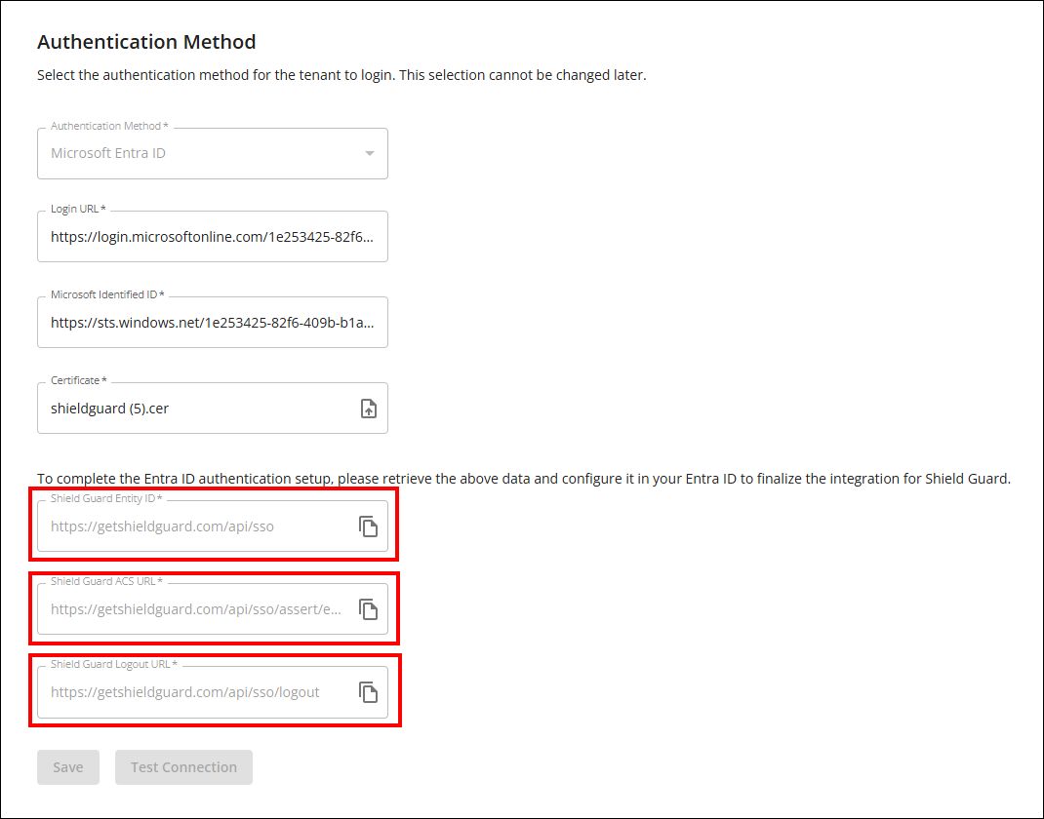Screen dimensions: 1044x819
Task: Click the certificate upload file icon
Action: click(x=368, y=409)
